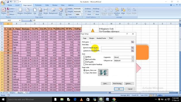
Task: Click the Columns to repeat at left field
Action: (116, 51)
